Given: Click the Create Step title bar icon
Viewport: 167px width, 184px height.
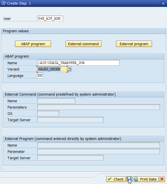Looking at the screenshot, I should pos(3,3).
